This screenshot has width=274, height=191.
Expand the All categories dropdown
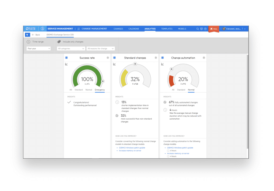[71, 48]
